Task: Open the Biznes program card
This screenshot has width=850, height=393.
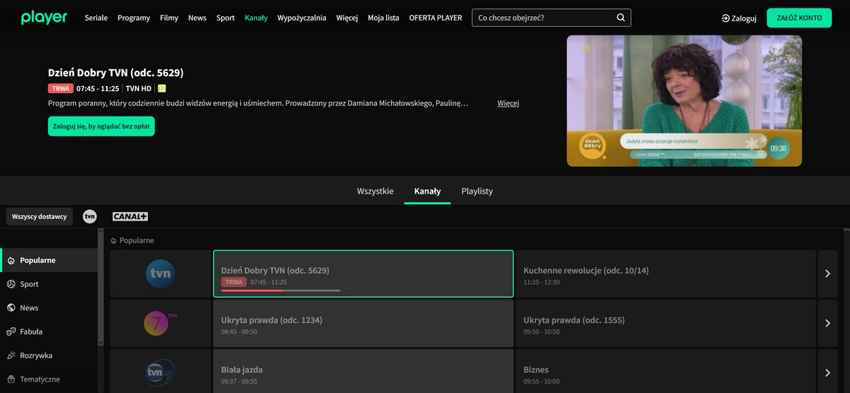Action: (666, 371)
